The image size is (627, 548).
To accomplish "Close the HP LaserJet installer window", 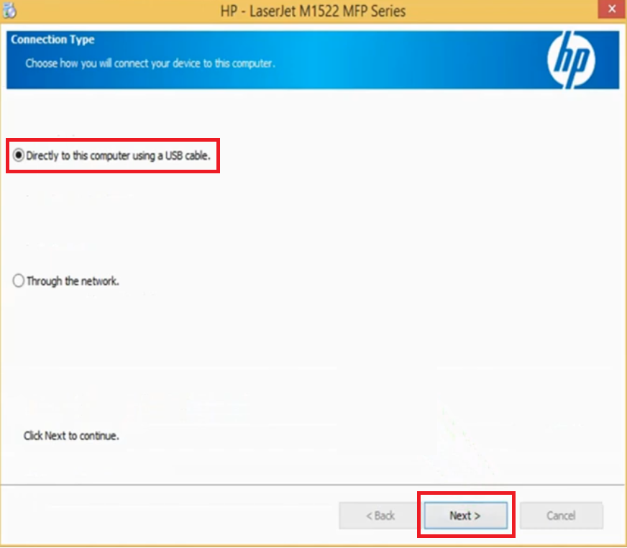I will pyautogui.click(x=612, y=9).
